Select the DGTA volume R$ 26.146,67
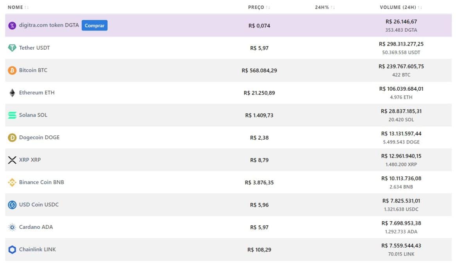 tap(401, 22)
